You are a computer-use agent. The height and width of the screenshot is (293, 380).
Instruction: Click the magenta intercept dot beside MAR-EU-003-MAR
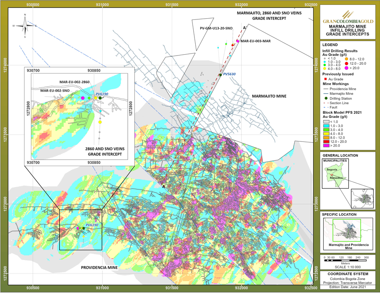click(238, 41)
